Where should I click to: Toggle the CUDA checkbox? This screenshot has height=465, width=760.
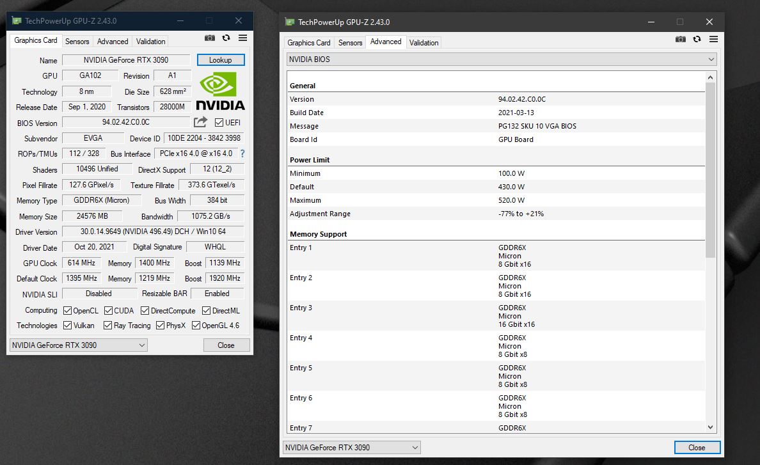[109, 310]
